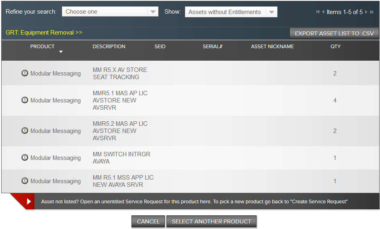The height and width of the screenshot is (229, 380).
Task: Open the Show Assets without Entitlements dropdown
Action: 231,12
